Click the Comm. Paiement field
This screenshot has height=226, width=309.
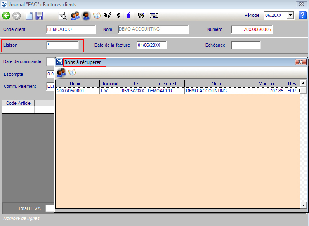(x=50, y=86)
